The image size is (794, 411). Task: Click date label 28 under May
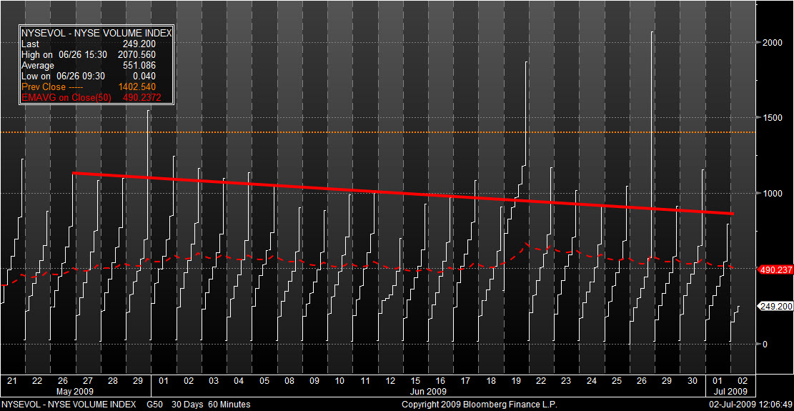pos(114,380)
